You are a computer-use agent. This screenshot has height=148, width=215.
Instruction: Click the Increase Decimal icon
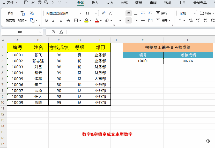(205, 20)
